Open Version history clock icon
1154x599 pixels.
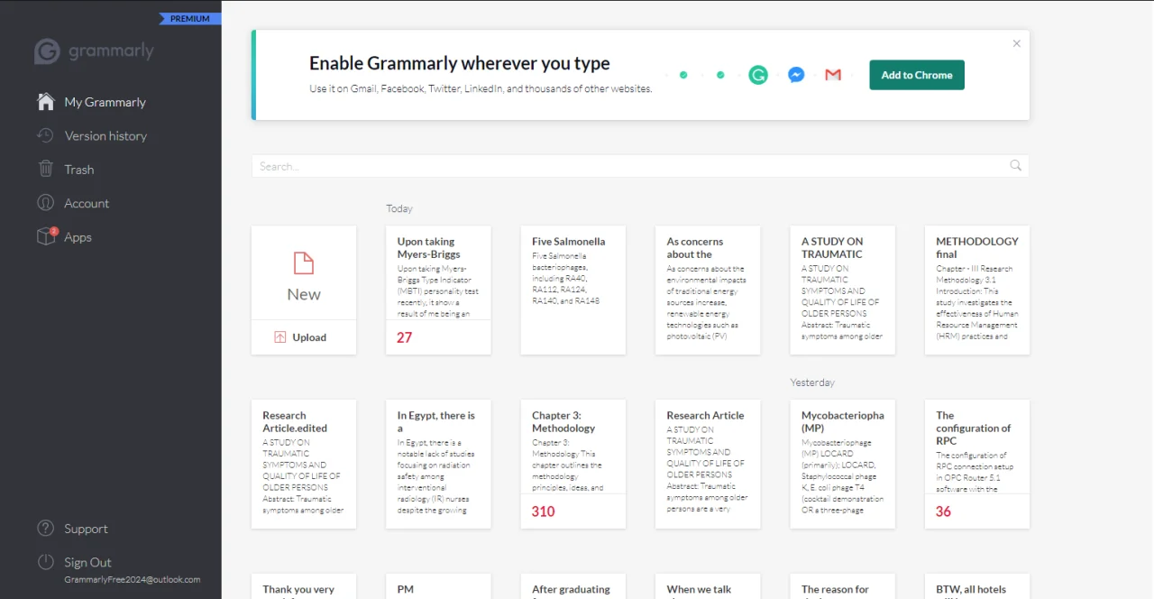pos(46,135)
